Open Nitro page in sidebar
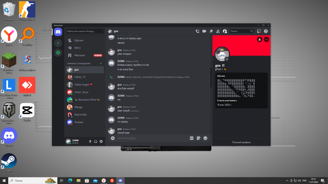The image size is (328, 184). (x=85, y=48)
